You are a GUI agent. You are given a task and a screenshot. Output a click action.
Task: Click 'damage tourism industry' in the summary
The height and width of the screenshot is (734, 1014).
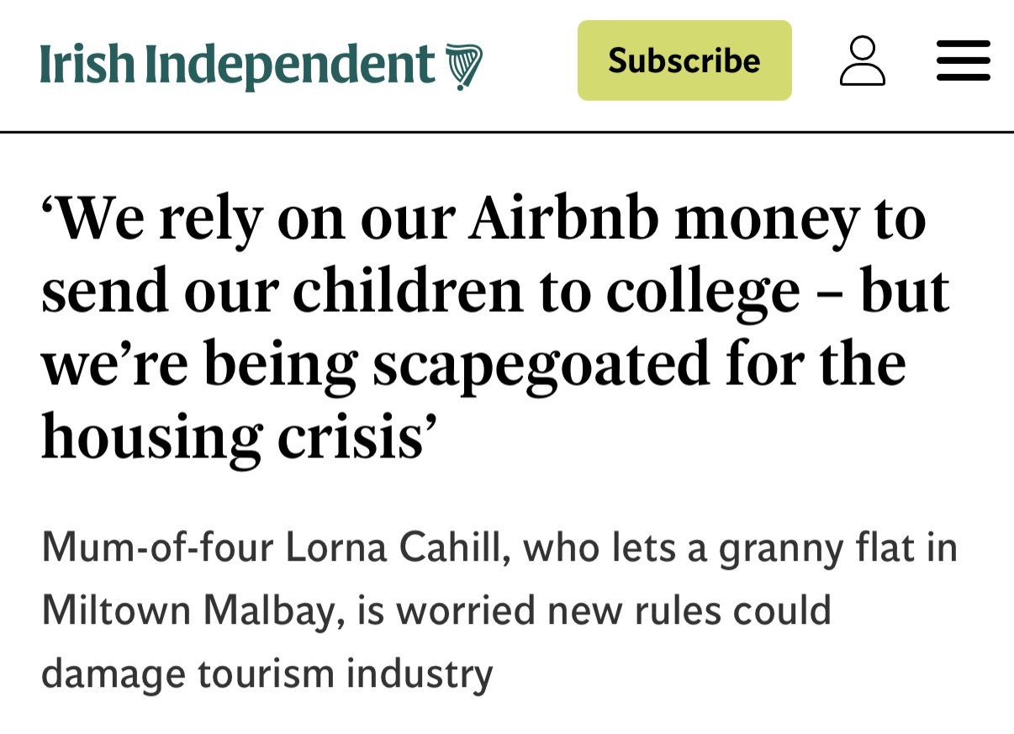pyautogui.click(x=267, y=673)
